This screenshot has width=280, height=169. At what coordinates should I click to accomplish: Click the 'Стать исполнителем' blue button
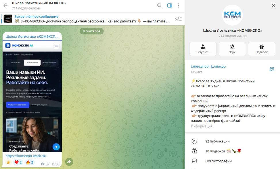pos(18,105)
